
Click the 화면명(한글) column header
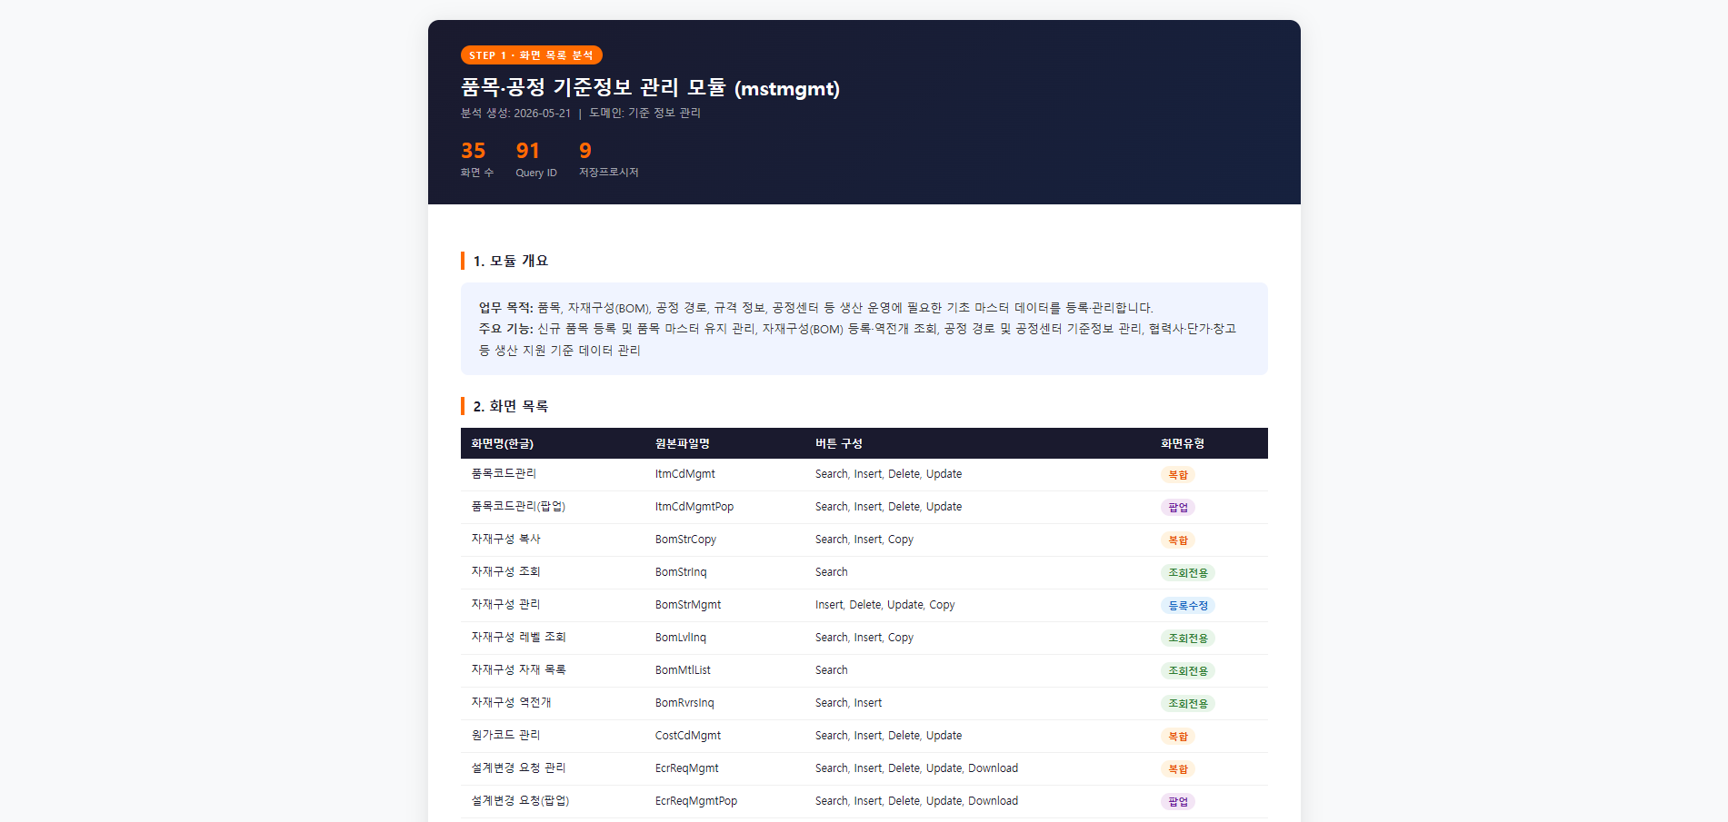coord(502,444)
